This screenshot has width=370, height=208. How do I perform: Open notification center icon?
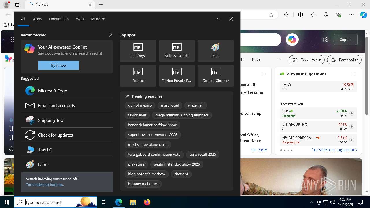[x=360, y=202]
